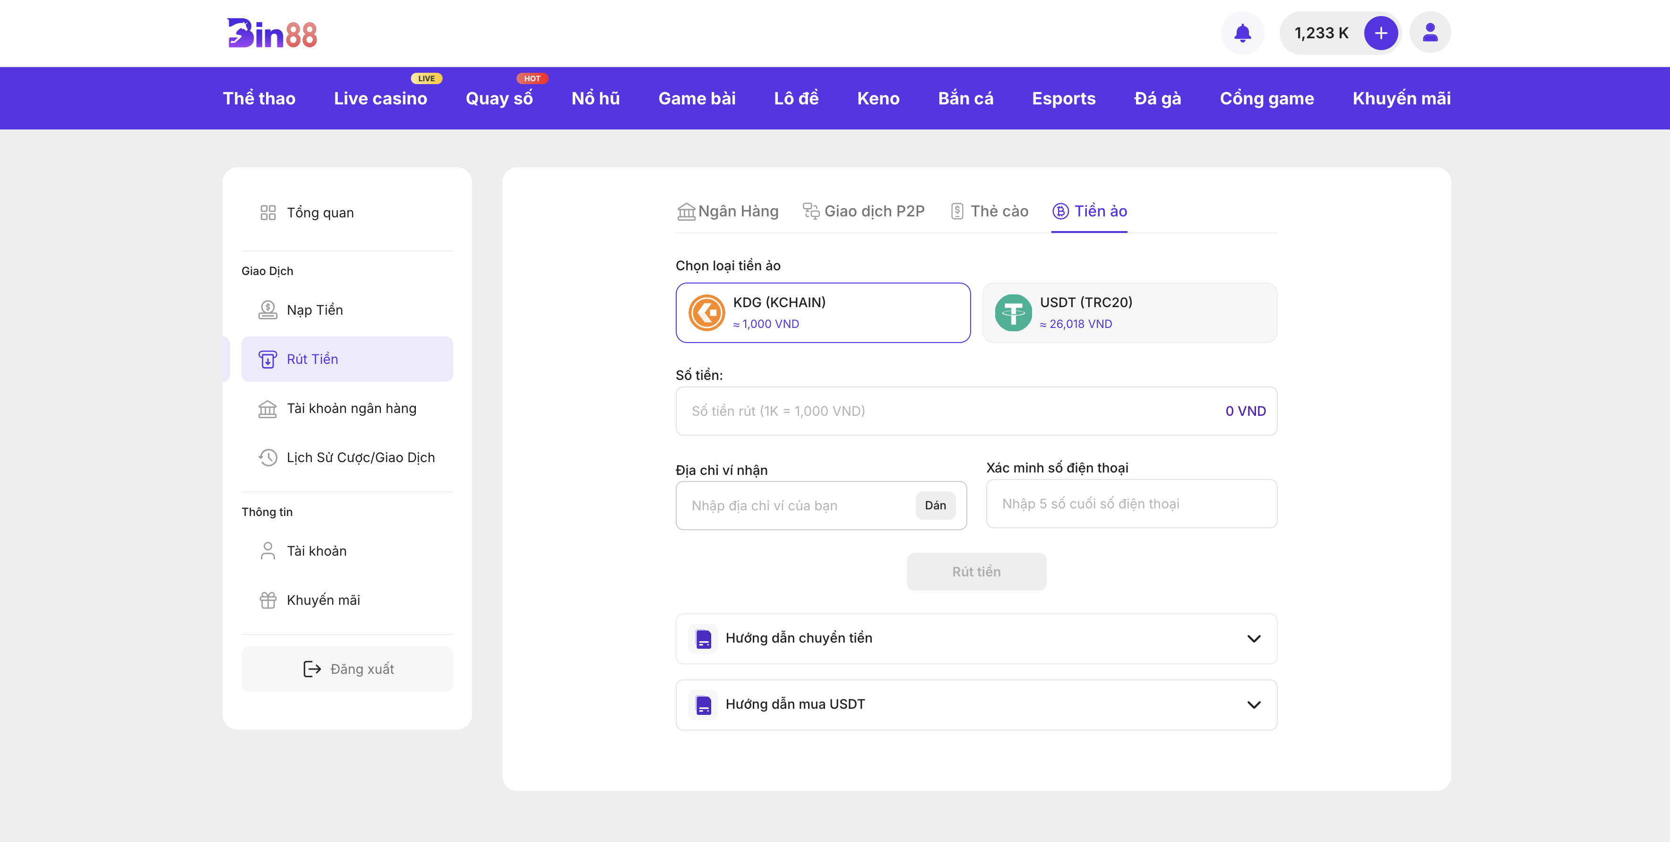Open Esports menu
This screenshot has height=842, width=1670.
1063,99
